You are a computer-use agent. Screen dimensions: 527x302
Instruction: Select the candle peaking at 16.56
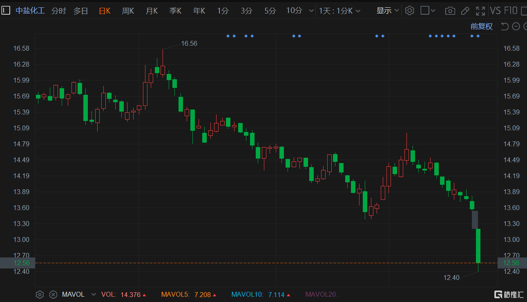(x=163, y=70)
